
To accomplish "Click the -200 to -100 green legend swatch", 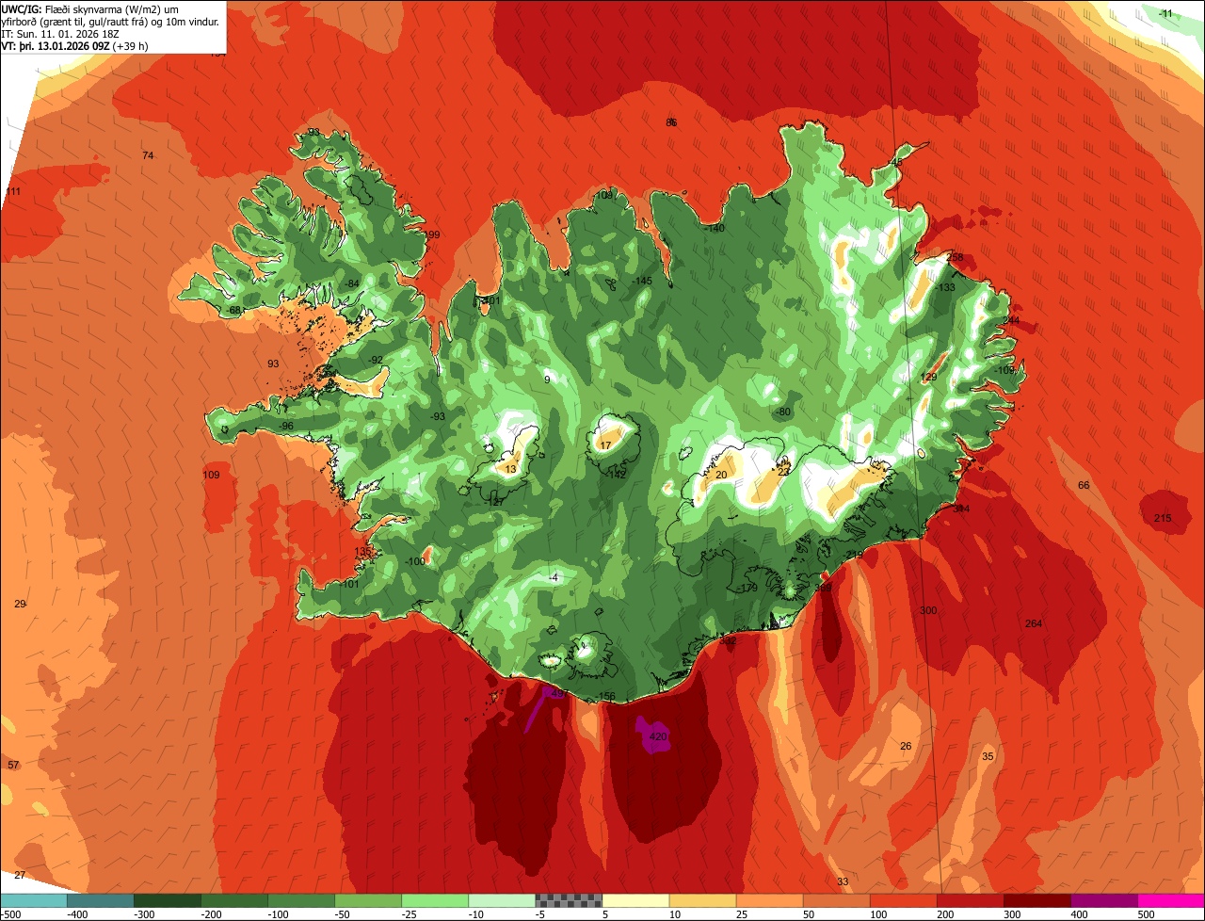I will (x=234, y=900).
